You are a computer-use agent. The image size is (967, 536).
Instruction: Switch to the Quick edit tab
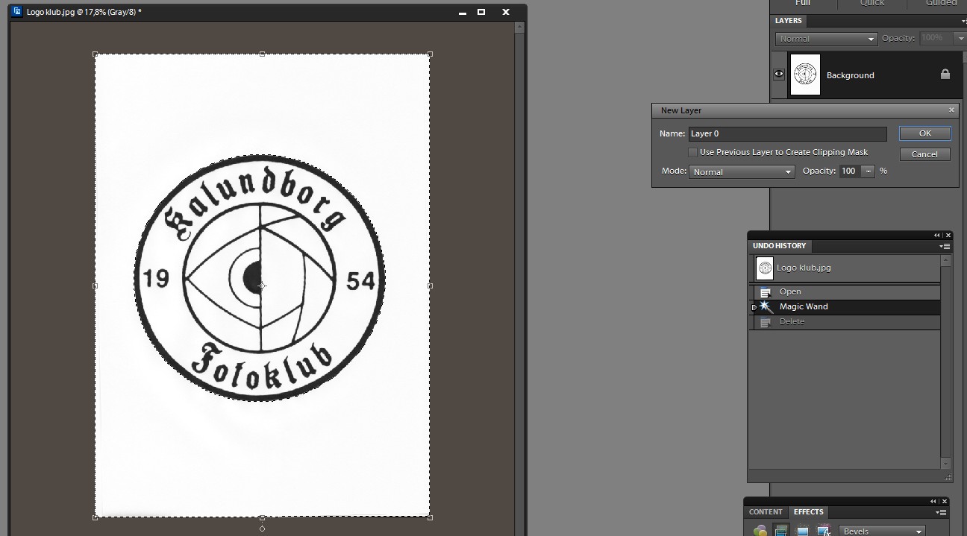click(871, 3)
